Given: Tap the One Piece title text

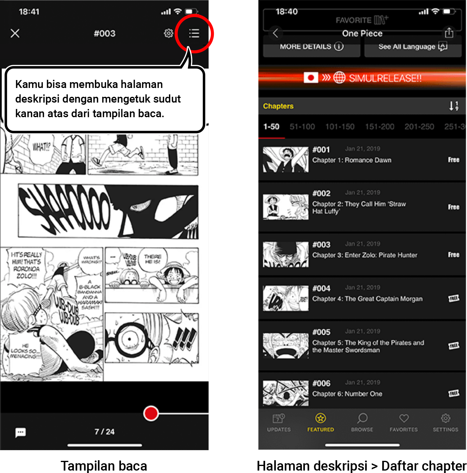Looking at the screenshot, I should pos(362,33).
